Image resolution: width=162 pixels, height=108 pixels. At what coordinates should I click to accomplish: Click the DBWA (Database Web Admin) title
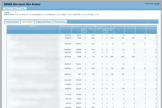22,4
